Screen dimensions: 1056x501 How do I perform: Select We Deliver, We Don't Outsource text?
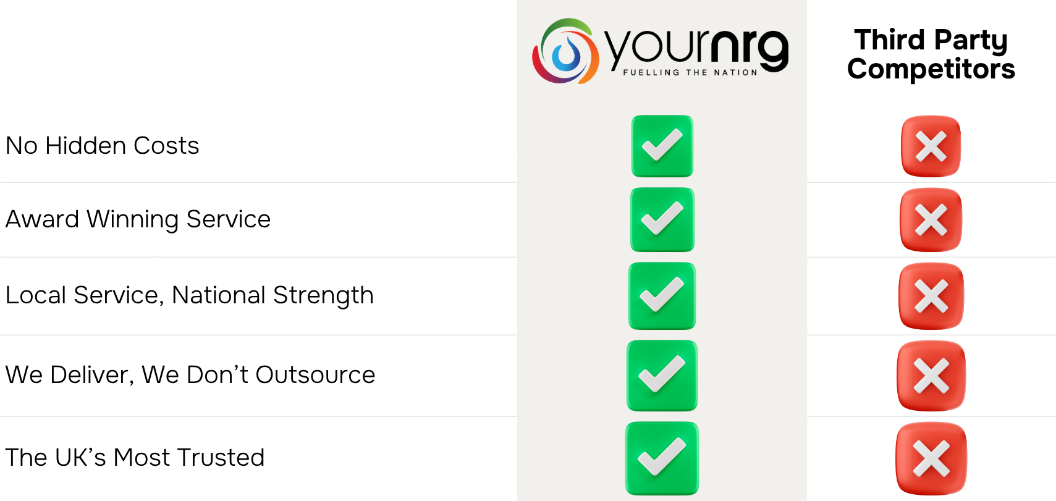[x=190, y=375]
